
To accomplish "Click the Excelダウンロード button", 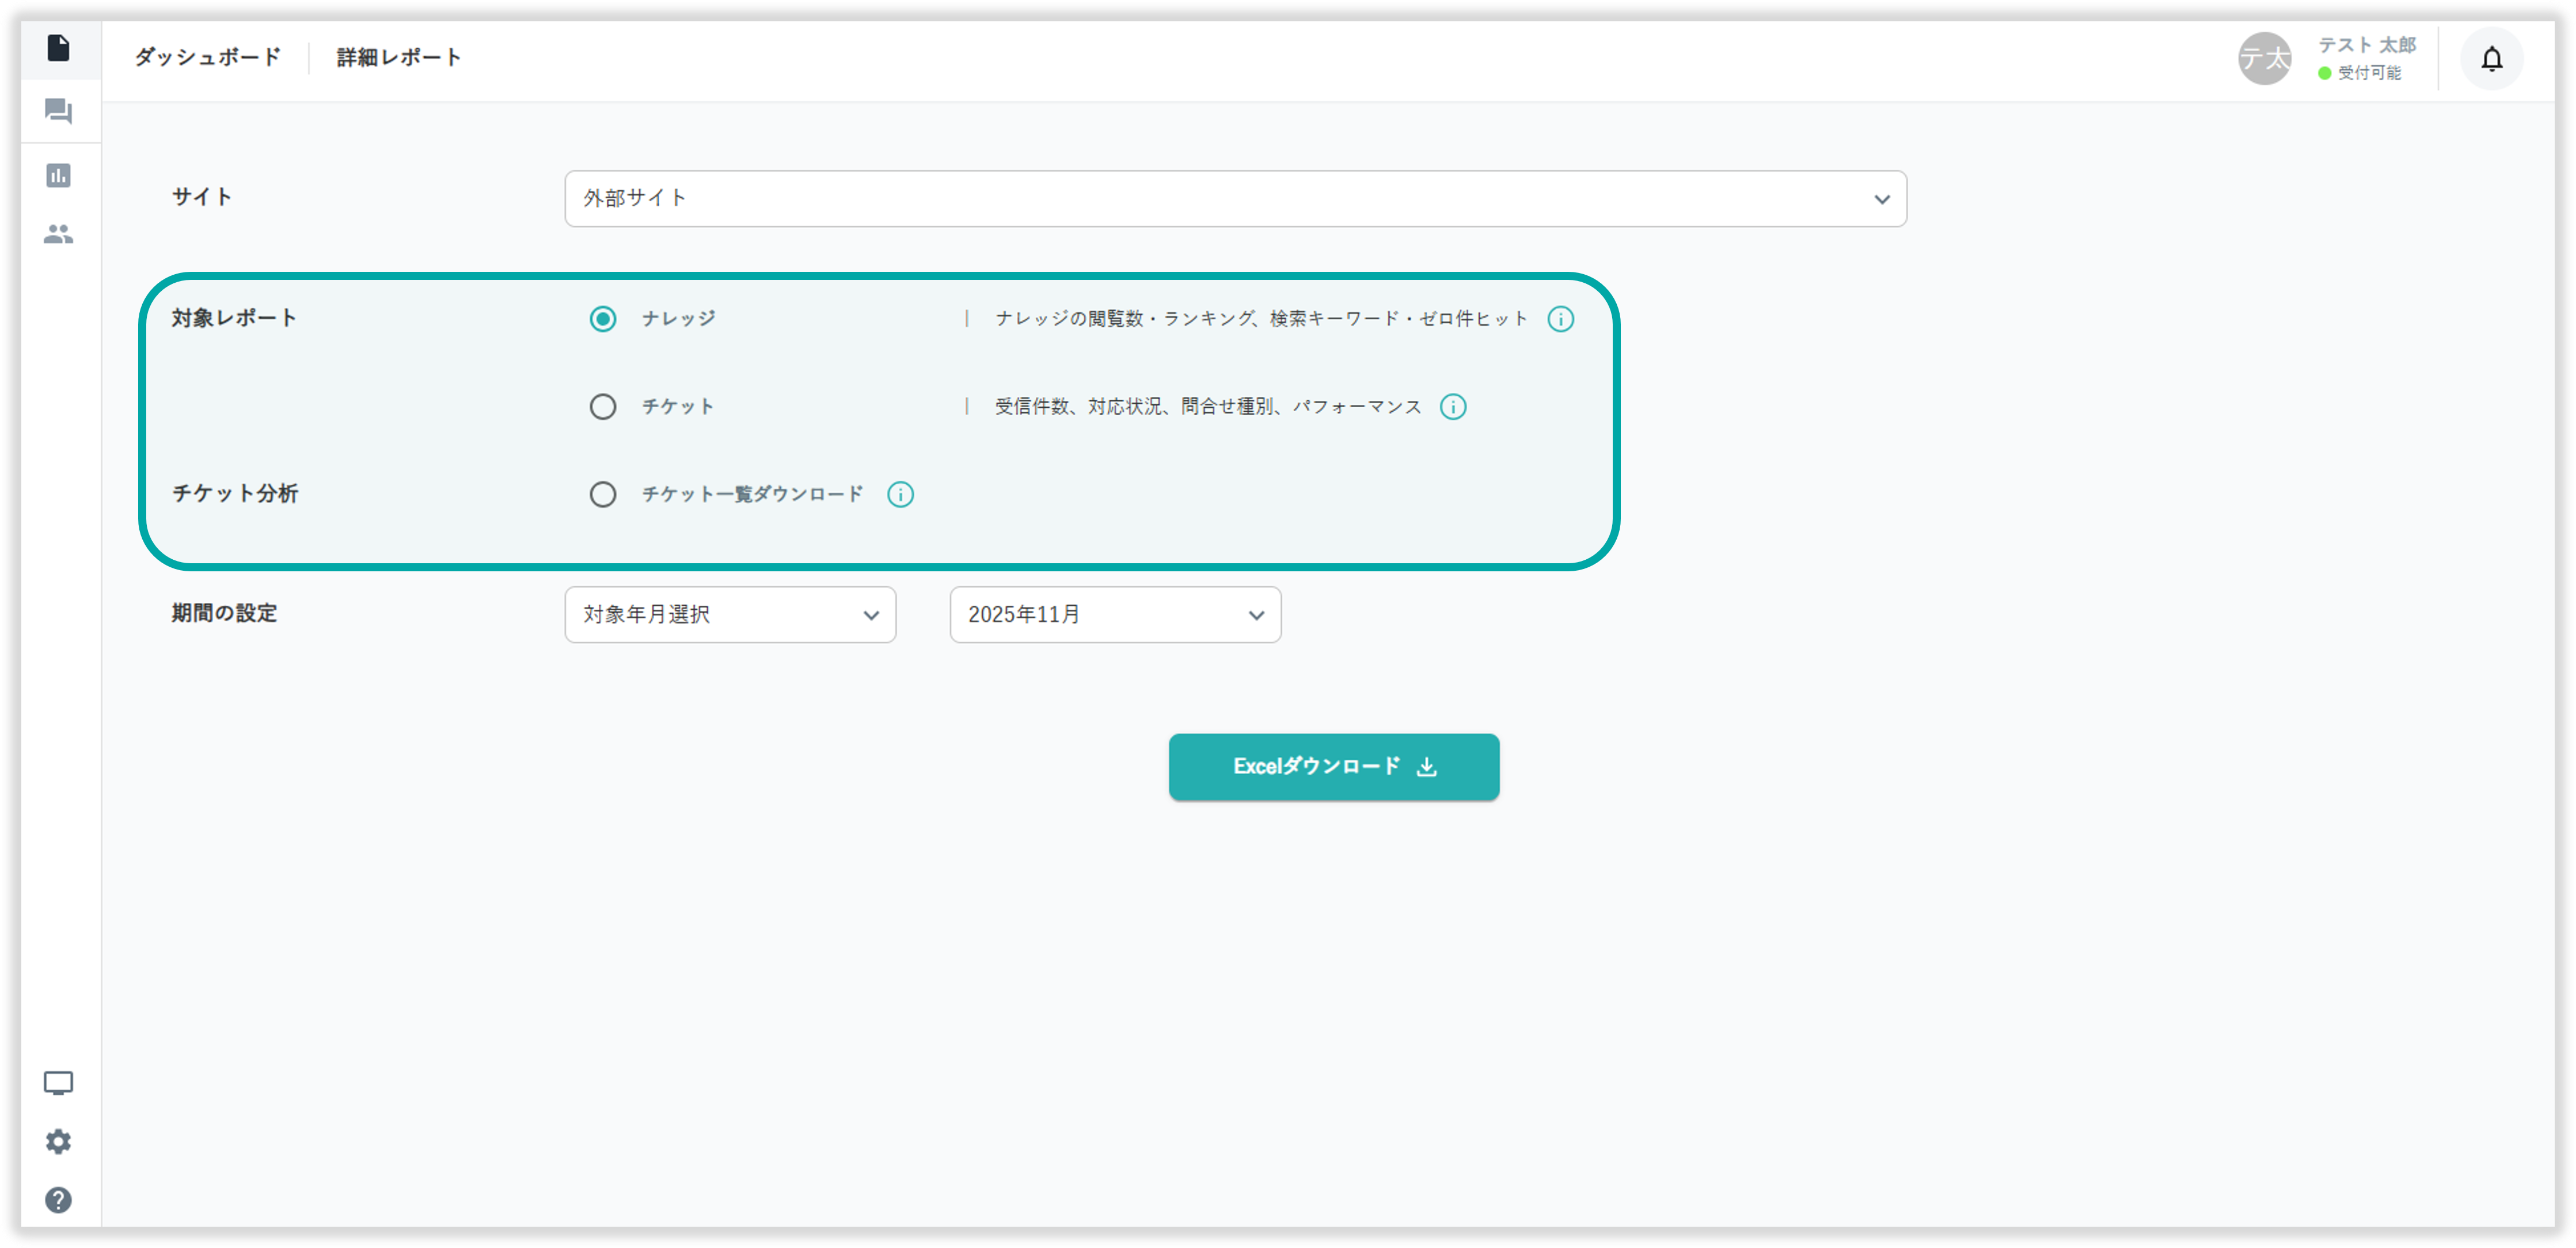I will (1333, 767).
